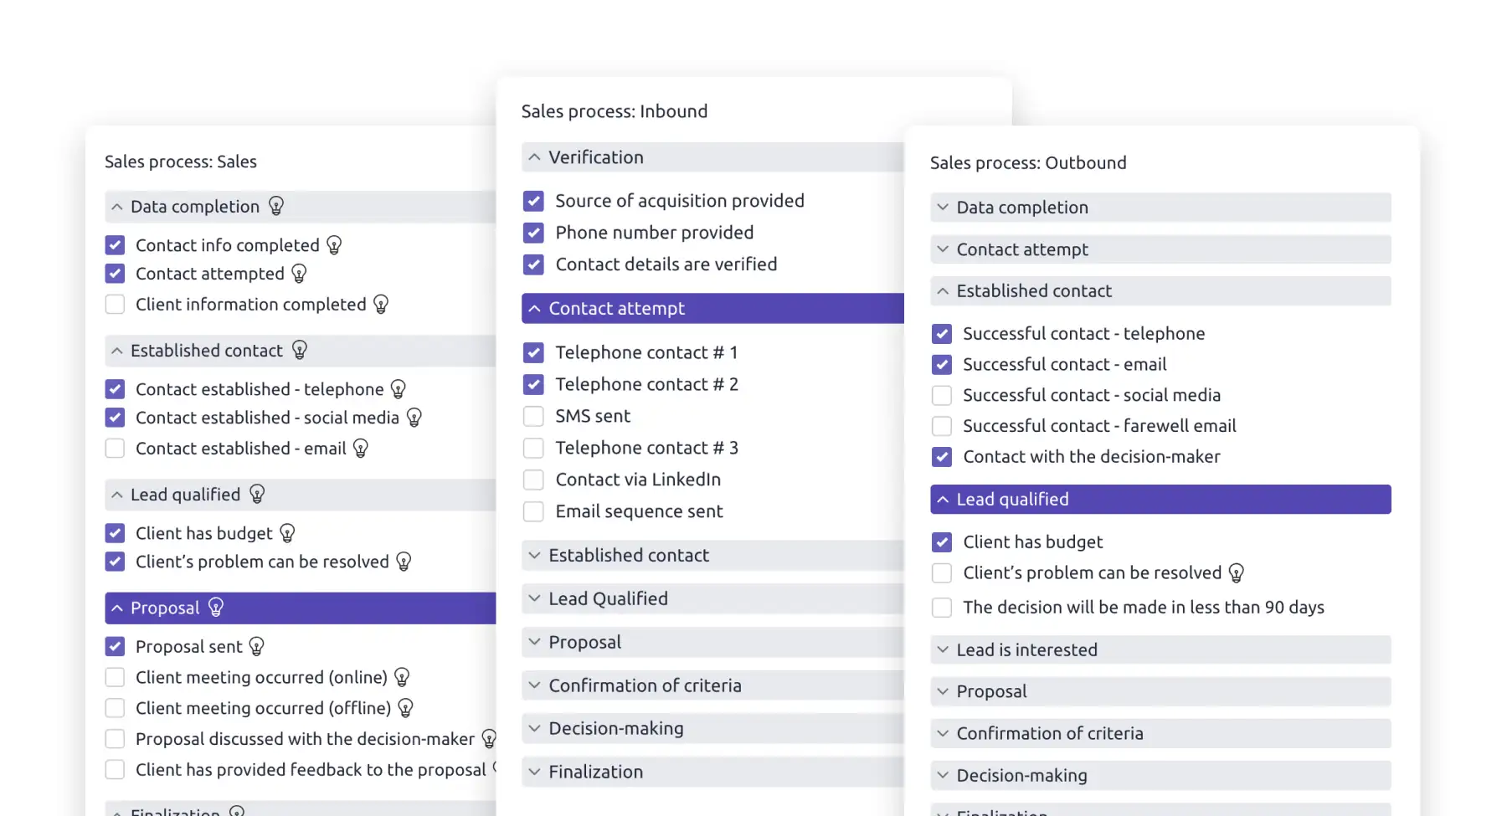Expand Confirmation of criteria in Inbound panel
Screen dimensions: 1507x816
[x=712, y=685]
